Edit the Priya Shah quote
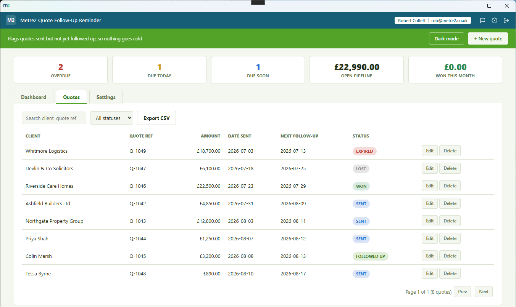 pos(430,238)
